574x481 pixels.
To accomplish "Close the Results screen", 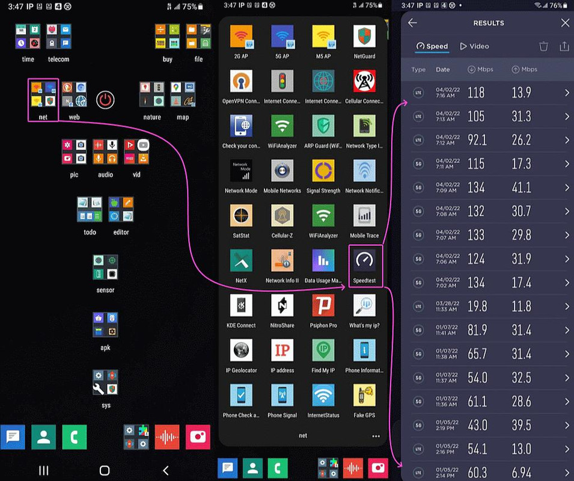I will point(565,23).
